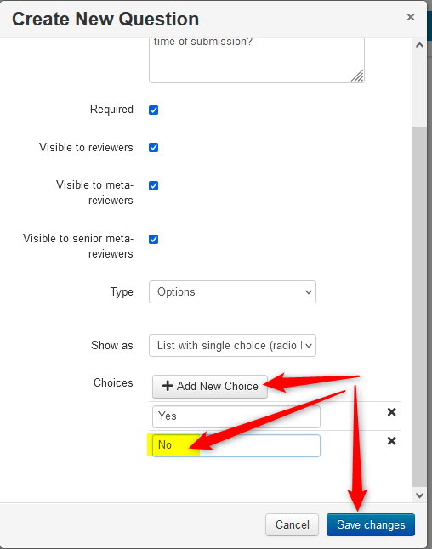Close the Create New Question dialog

point(411,17)
